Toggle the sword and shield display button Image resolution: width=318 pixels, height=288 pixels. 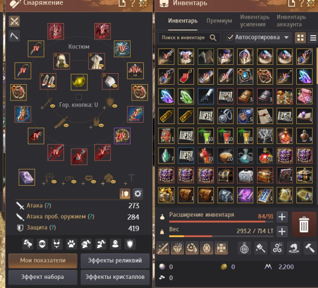125,194
